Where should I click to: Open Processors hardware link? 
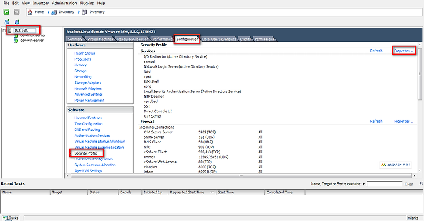(82, 59)
